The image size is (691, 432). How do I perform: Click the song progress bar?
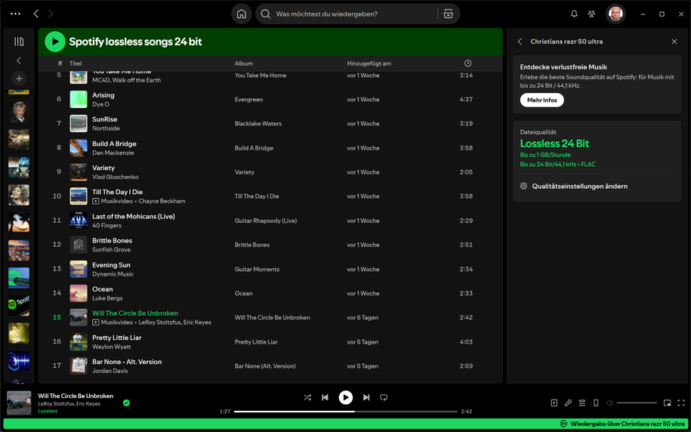pos(345,412)
